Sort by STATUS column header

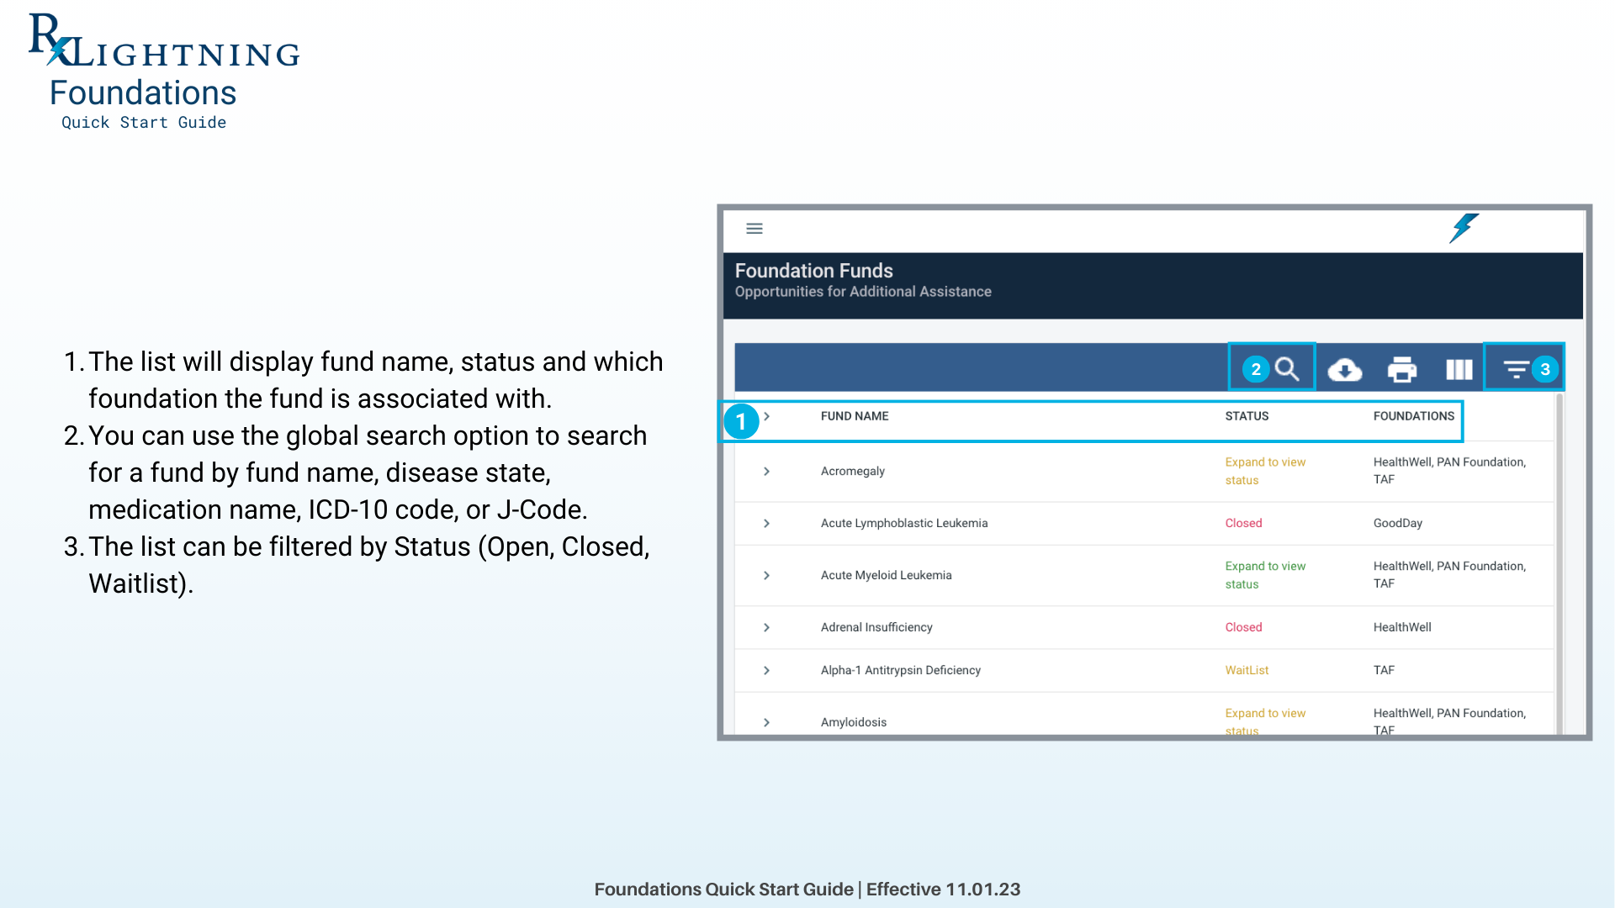point(1247,417)
